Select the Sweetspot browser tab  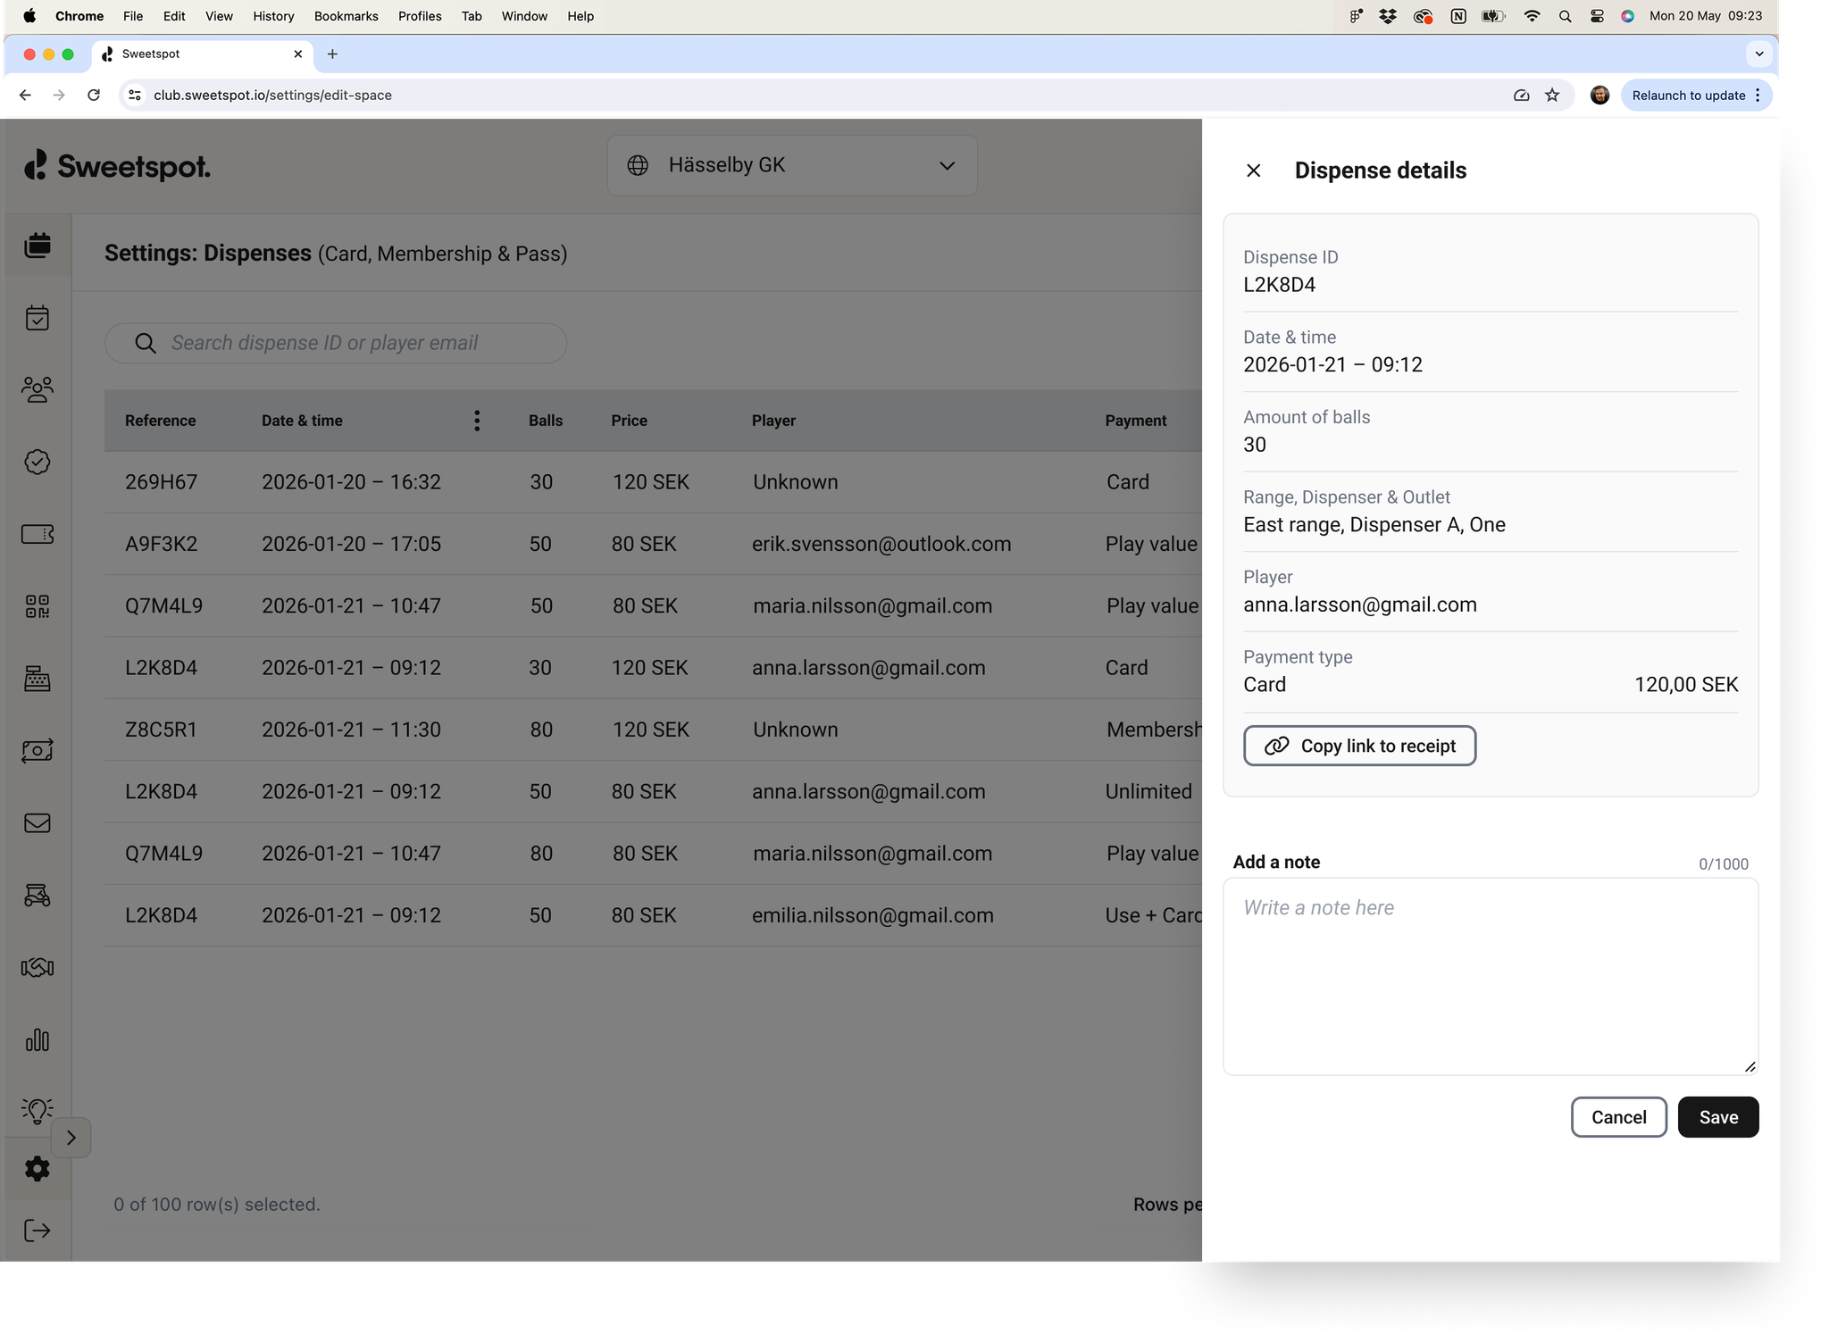(202, 54)
